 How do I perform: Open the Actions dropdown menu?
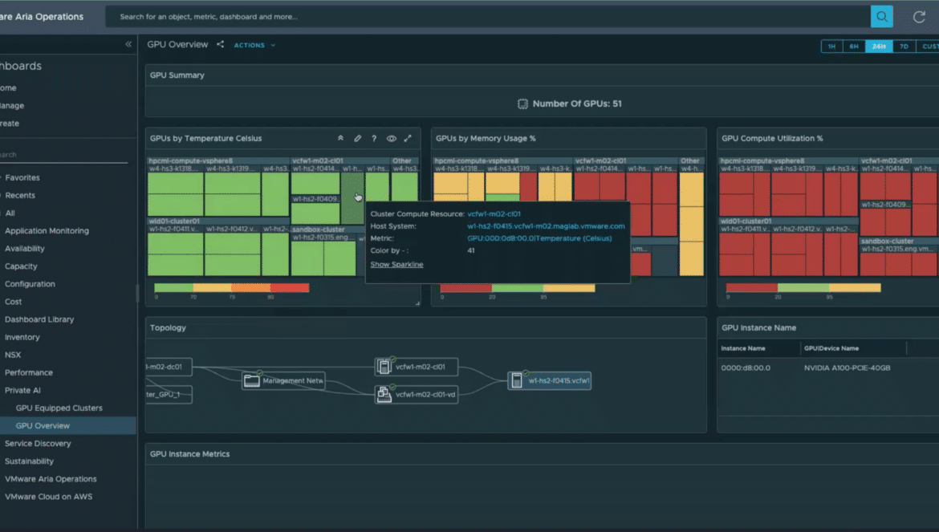(x=254, y=45)
